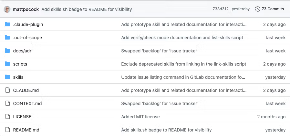Click the docs/adr folder icon
This screenshot has width=290, height=136.
click(7, 50)
